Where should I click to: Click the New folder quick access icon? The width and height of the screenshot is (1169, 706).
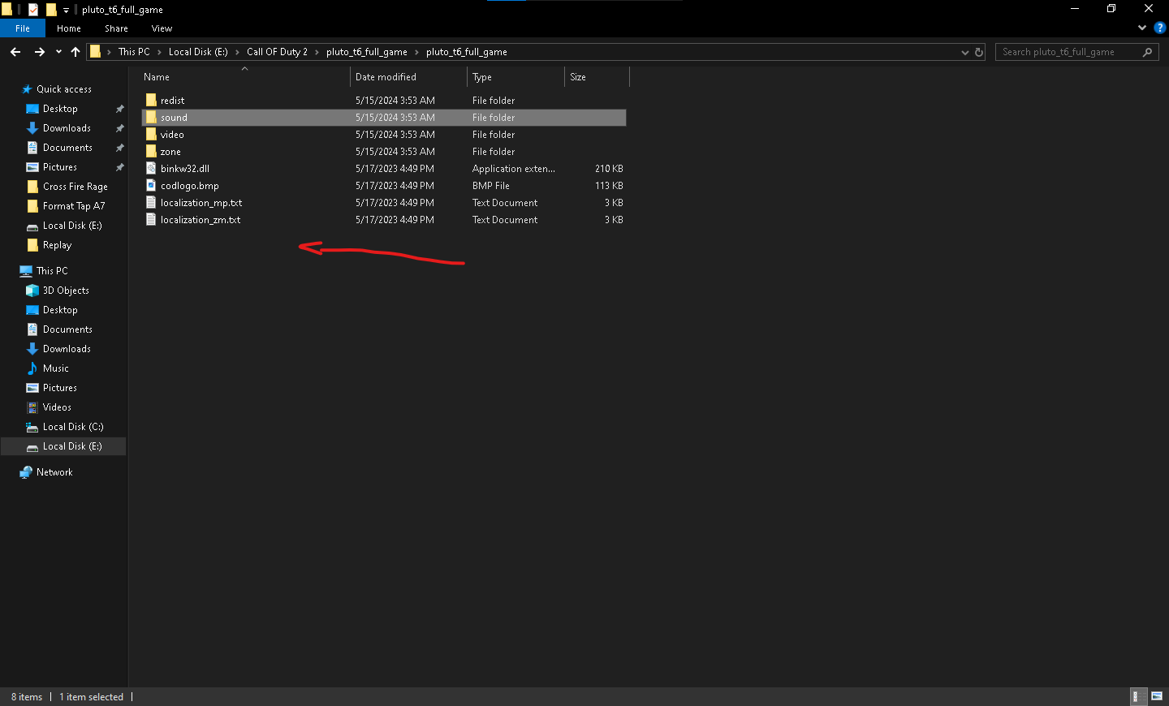coord(51,10)
